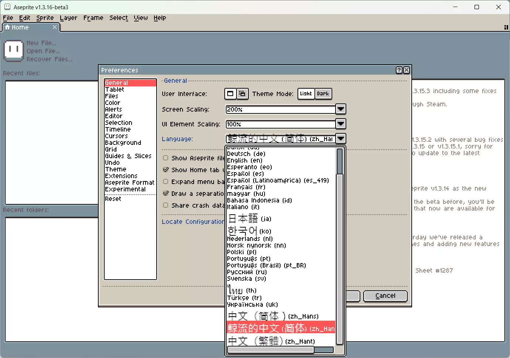This screenshot has height=358, width=510.
Task: Close the Home tab
Action: [x=55, y=27]
